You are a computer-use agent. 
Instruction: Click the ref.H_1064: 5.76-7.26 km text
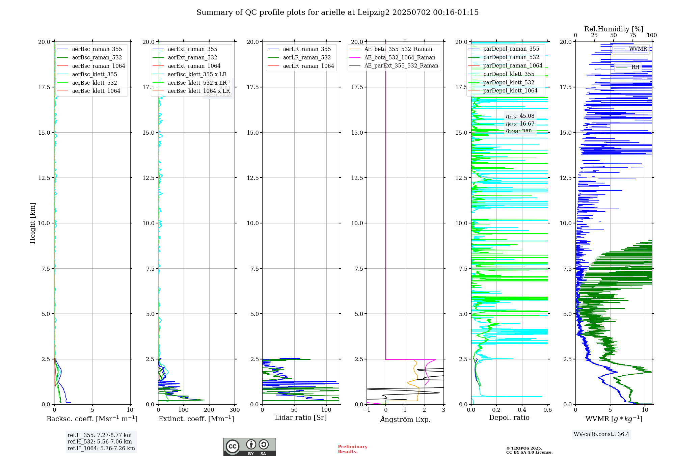pyautogui.click(x=101, y=449)
